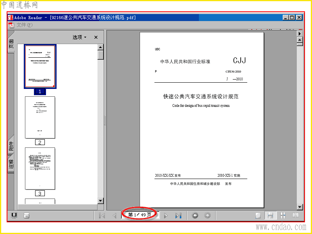This screenshot has width=312, height=234.
Task: Go forward to the next view
Action: click(207, 215)
